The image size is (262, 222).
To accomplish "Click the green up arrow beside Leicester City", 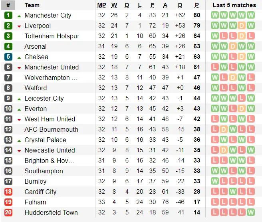I will click(x=19, y=99).
